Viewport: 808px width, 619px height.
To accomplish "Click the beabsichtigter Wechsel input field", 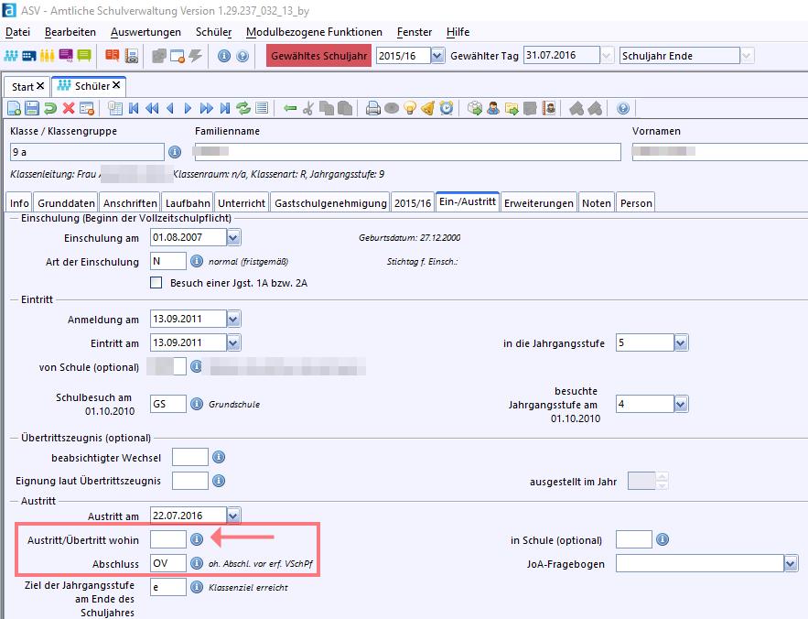I will pos(190,457).
